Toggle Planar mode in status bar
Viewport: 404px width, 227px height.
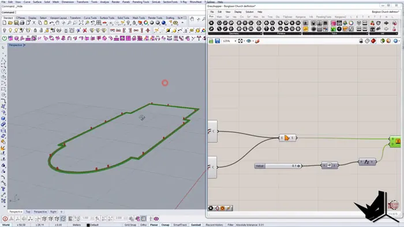click(x=154, y=225)
